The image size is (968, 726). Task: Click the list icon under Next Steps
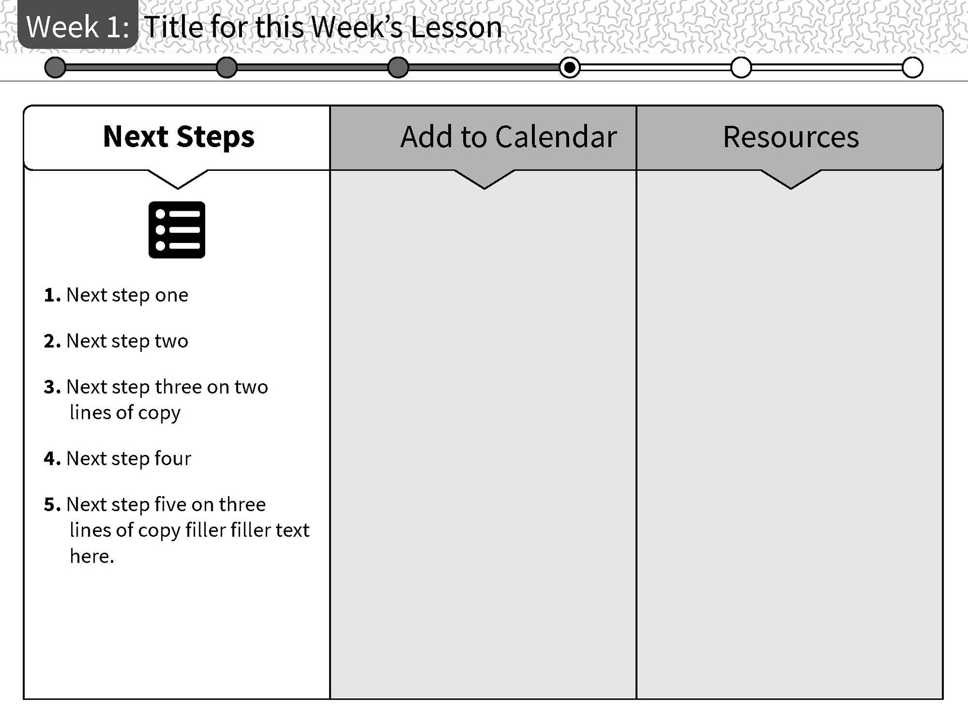[177, 230]
